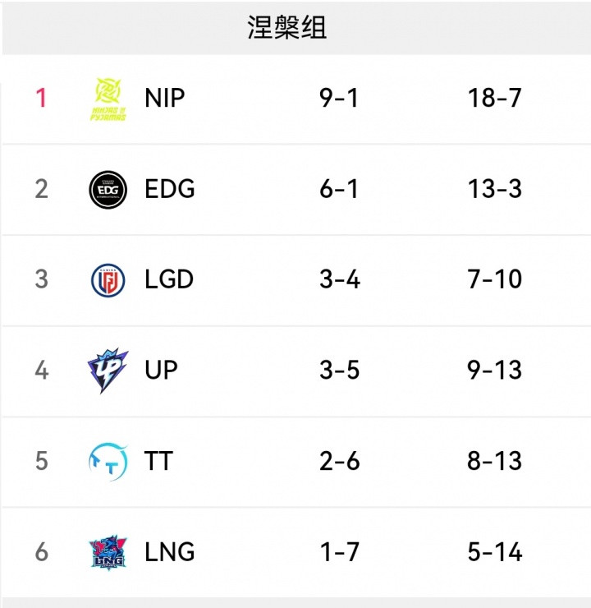591x608 pixels.
Task: Click the NIP team logo
Action: [108, 99]
